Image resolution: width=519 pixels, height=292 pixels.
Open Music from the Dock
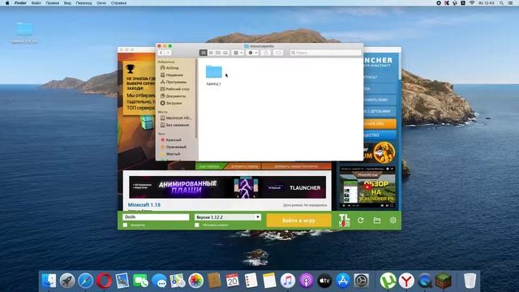tap(288, 281)
